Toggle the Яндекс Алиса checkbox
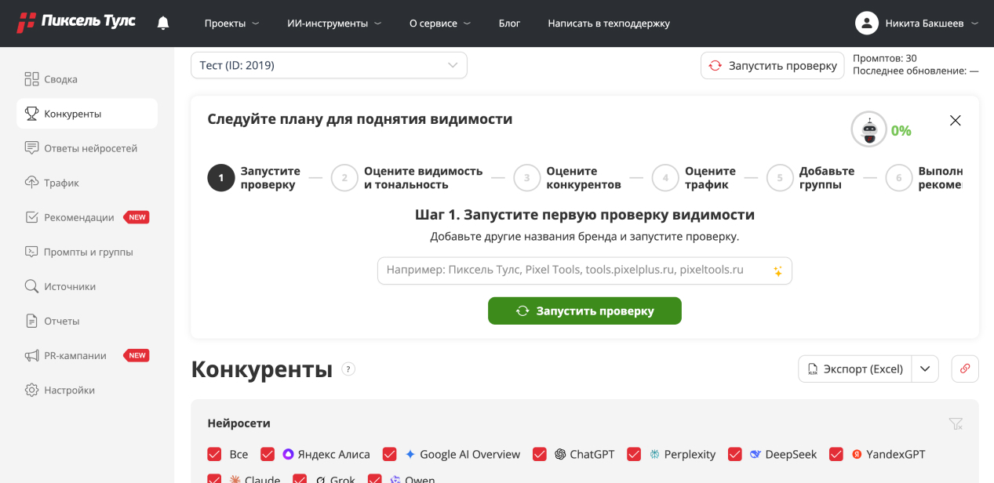The image size is (994, 483). tap(268, 454)
